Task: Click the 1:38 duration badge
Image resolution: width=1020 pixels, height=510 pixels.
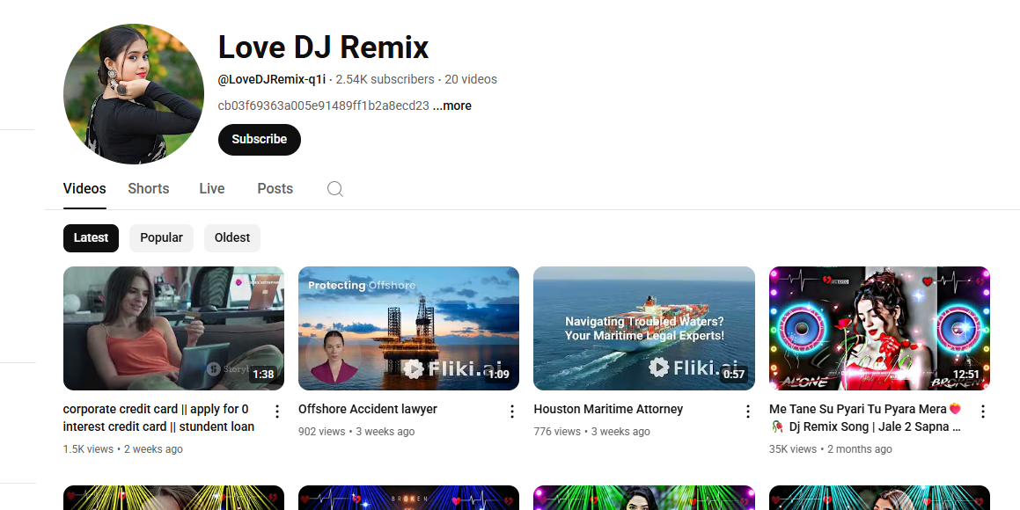Action: [263, 375]
